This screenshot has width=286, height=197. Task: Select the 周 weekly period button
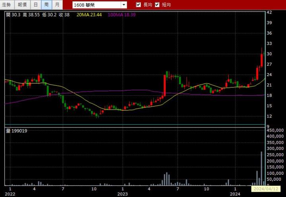(46, 5)
